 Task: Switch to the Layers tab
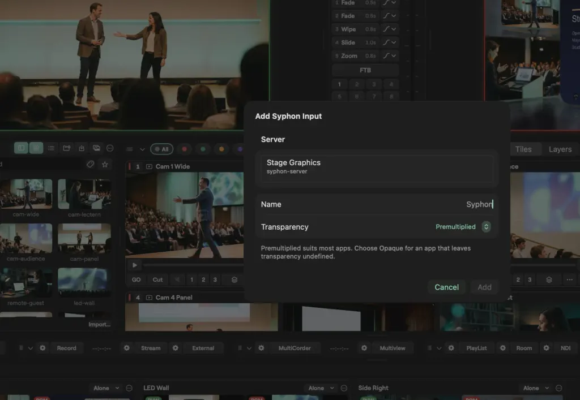tap(560, 149)
